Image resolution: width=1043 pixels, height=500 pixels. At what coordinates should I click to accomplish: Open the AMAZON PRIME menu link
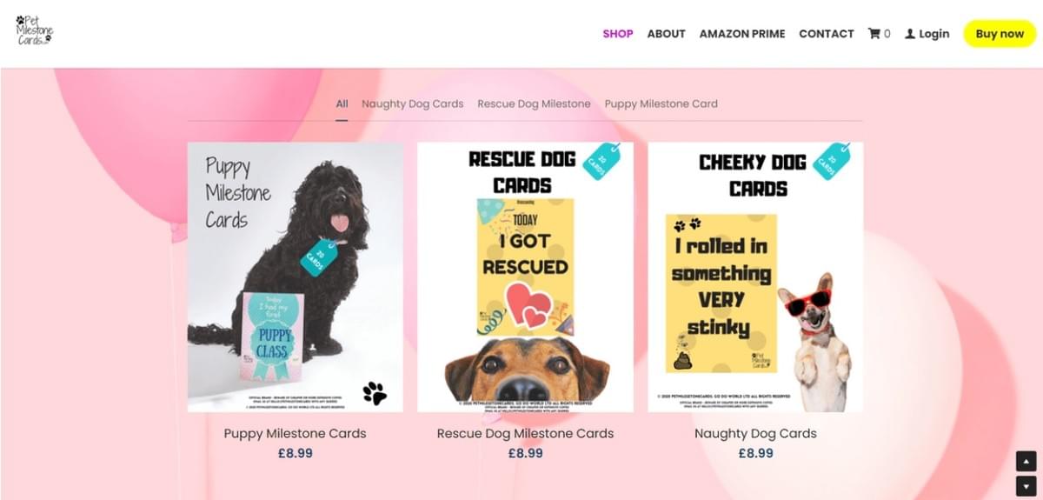coord(742,34)
